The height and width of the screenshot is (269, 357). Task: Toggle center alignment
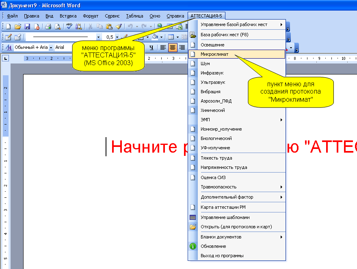[172, 48]
